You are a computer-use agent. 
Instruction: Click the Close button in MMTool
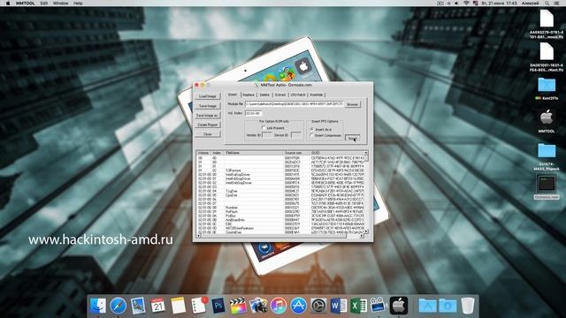coord(208,134)
